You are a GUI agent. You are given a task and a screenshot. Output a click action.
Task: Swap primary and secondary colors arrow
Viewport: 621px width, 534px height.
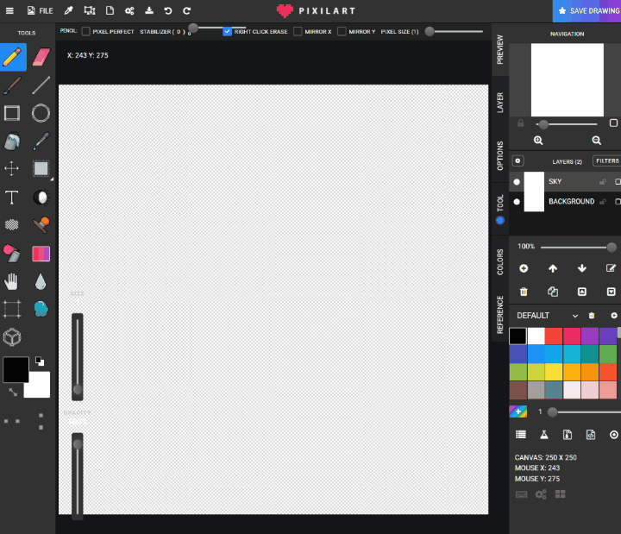click(x=13, y=393)
